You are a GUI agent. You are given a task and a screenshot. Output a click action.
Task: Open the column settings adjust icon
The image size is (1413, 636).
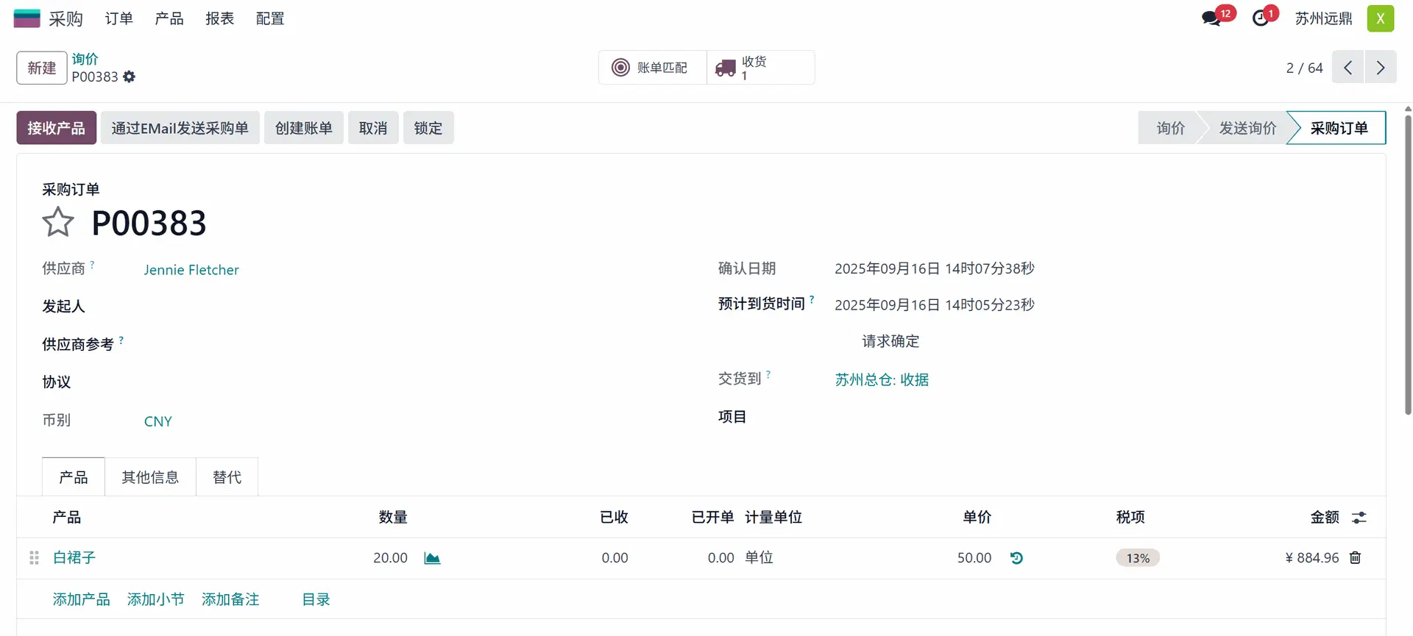[x=1359, y=518]
